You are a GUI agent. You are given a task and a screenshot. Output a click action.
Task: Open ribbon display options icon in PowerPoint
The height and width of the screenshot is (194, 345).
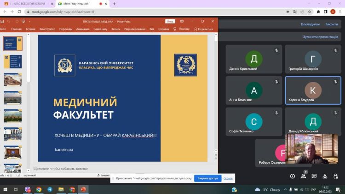click(182, 21)
